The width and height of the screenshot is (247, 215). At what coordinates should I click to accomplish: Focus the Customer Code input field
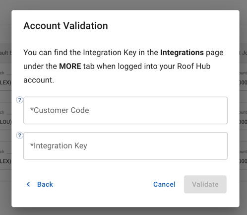click(125, 110)
